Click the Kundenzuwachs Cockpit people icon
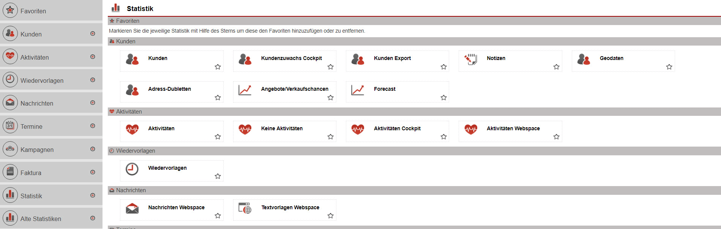This screenshot has height=229, width=721. pyautogui.click(x=245, y=59)
